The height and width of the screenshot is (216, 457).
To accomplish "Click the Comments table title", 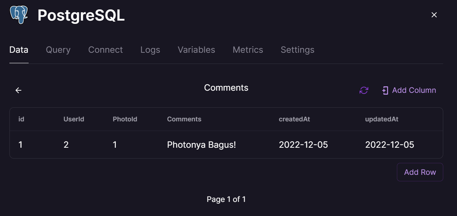I will tap(226, 87).
